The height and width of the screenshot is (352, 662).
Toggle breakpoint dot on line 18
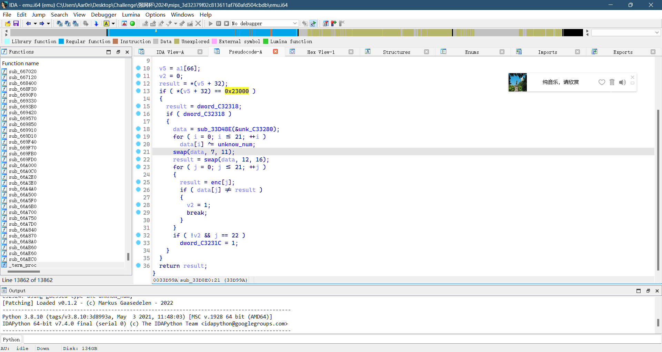[138, 129]
